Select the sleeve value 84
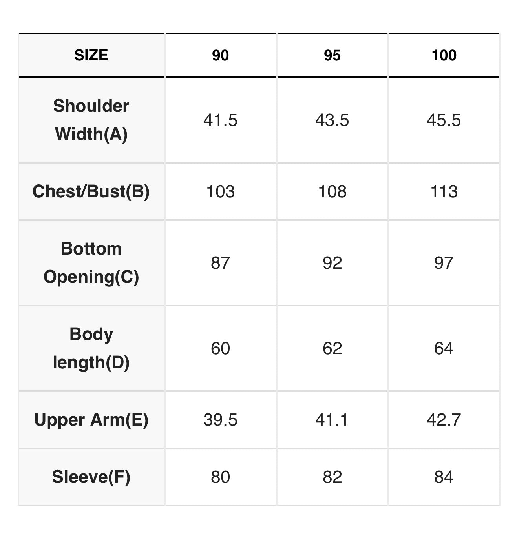Screen dimensions: 506x535 point(444,477)
